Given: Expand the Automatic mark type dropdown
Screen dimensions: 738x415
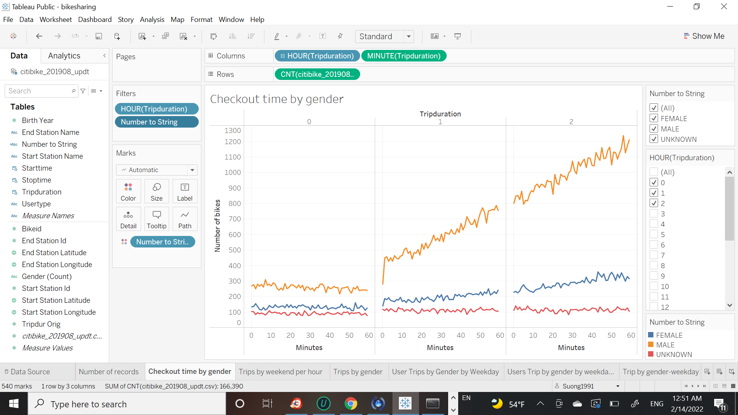Looking at the screenshot, I should click(192, 170).
